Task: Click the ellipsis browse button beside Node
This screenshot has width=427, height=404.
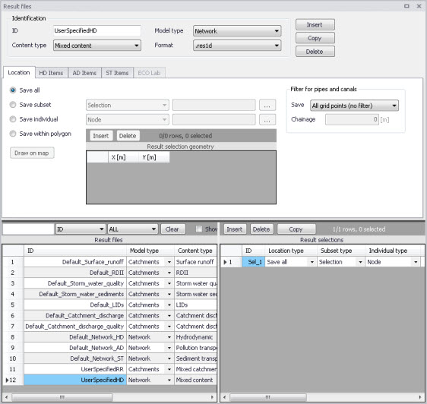Action: click(x=267, y=120)
